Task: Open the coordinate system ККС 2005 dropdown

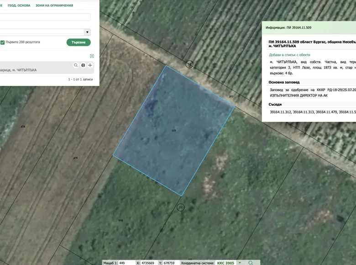Action: pos(240,263)
